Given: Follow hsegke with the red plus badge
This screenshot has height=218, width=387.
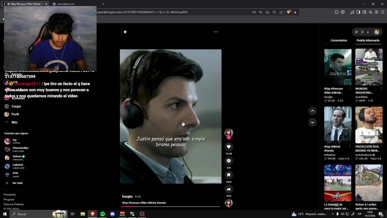Looking at the screenshot, I should [x=229, y=137].
